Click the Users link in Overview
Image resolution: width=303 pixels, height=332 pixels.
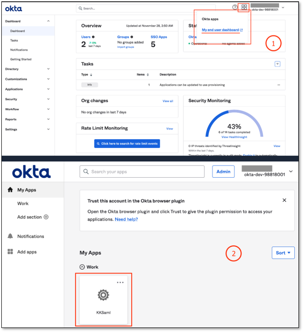pos(86,37)
